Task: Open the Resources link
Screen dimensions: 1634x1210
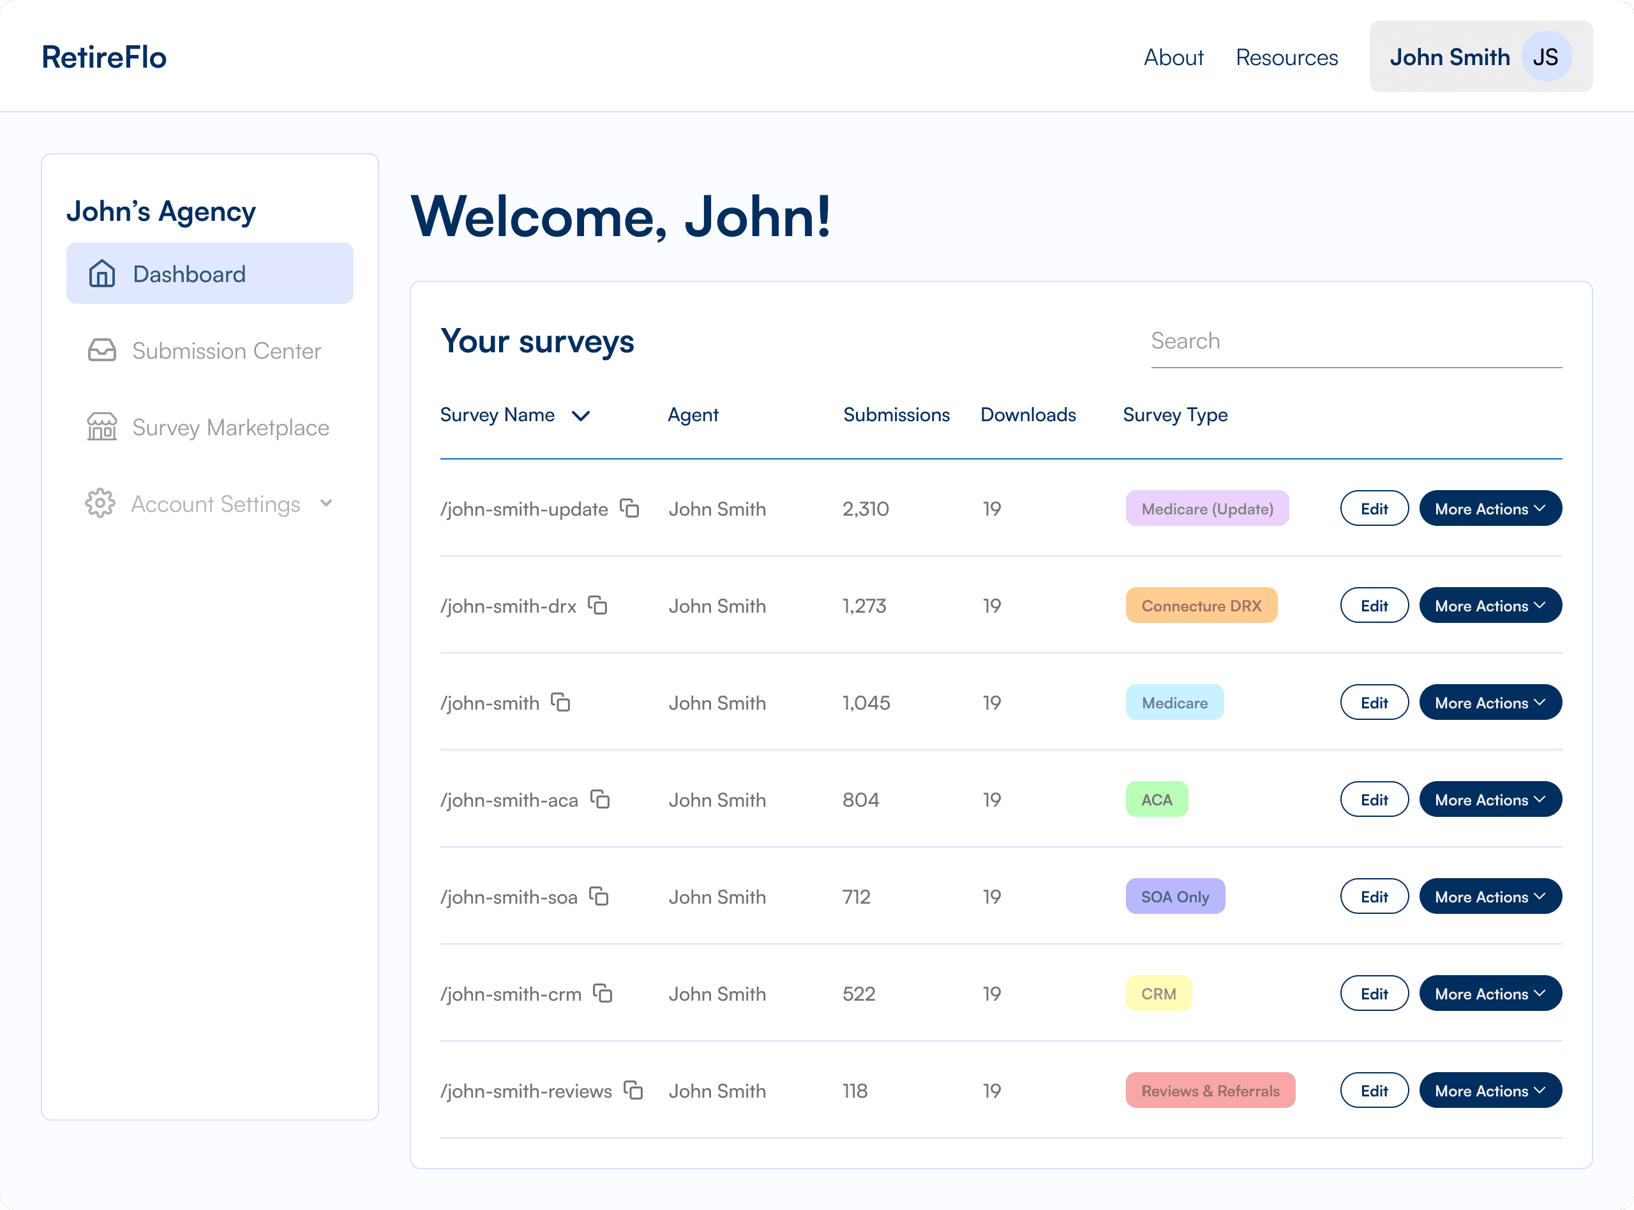Action: click(x=1287, y=57)
